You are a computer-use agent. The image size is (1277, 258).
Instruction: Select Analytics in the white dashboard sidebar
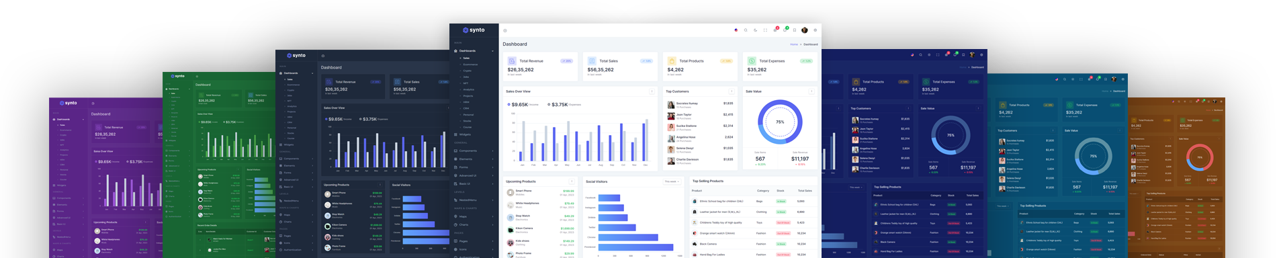[469, 89]
